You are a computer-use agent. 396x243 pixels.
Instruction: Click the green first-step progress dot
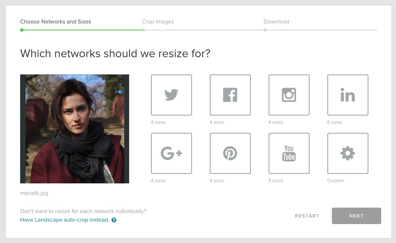[22, 30]
